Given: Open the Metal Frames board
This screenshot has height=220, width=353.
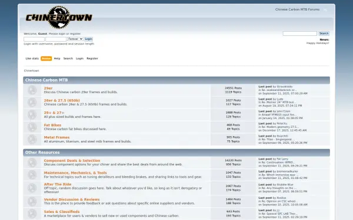Looking at the screenshot, I should 56,137.
